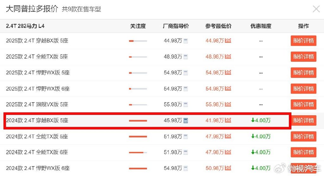This screenshot has height=176, width=324.
Task: Click the 参考最低价 column header
Action: tap(218, 26)
